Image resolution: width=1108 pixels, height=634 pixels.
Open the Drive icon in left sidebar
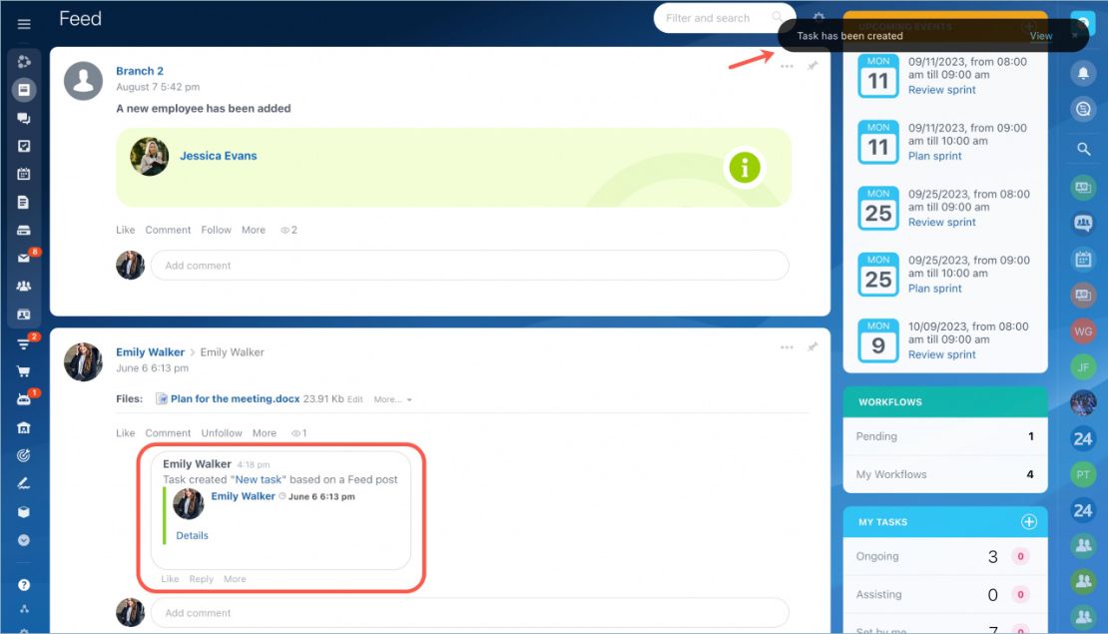[x=23, y=231]
